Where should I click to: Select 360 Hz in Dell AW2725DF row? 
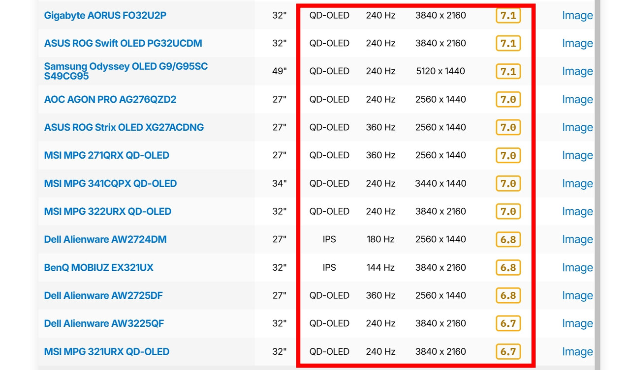point(380,295)
